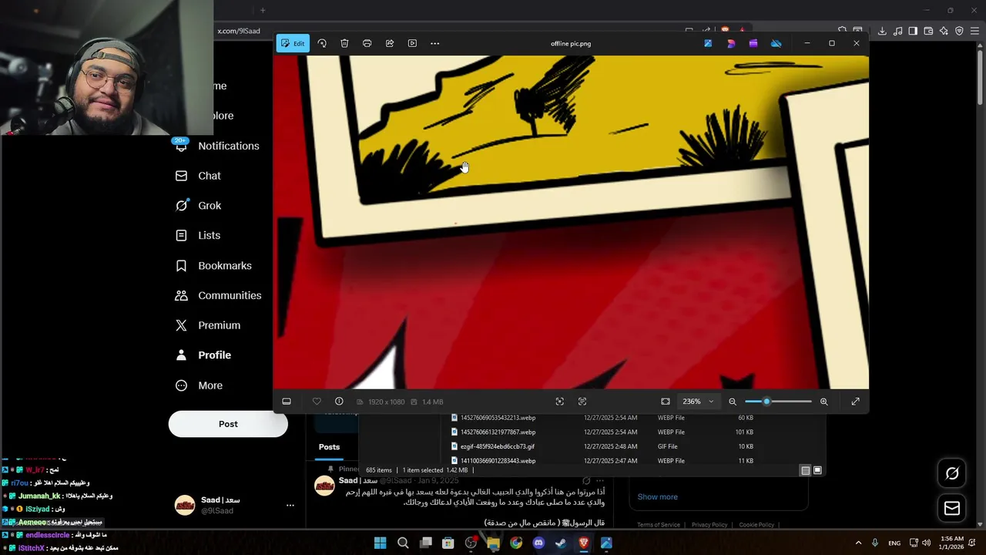Open File Explorer from taskbar
The height and width of the screenshot is (555, 986).
[x=493, y=543]
